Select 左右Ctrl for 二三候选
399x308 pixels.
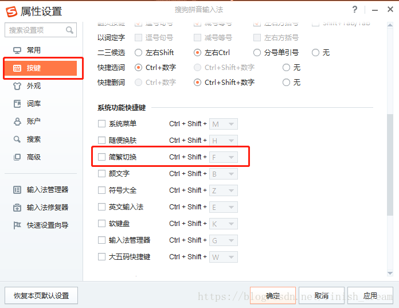[197, 53]
